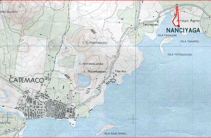Select the Arroyo Agrio label
The height and width of the screenshot is (138, 211).
188,21
